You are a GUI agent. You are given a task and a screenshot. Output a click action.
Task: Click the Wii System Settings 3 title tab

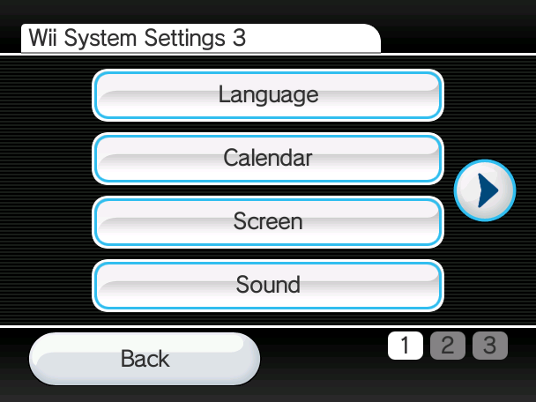201,39
